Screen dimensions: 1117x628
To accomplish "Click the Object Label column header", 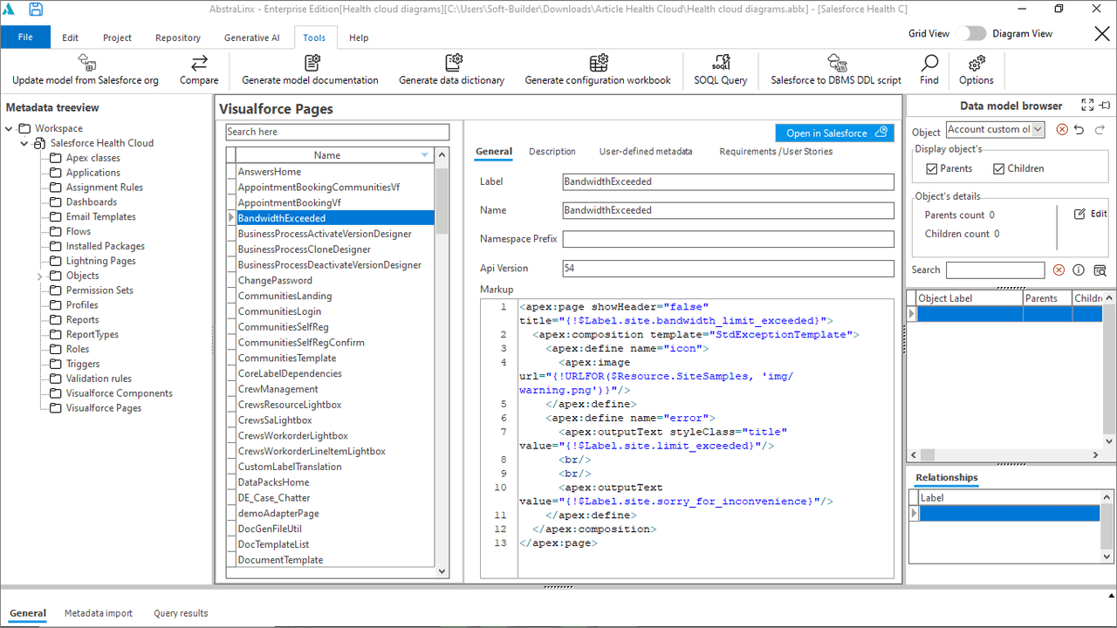I will coord(969,298).
